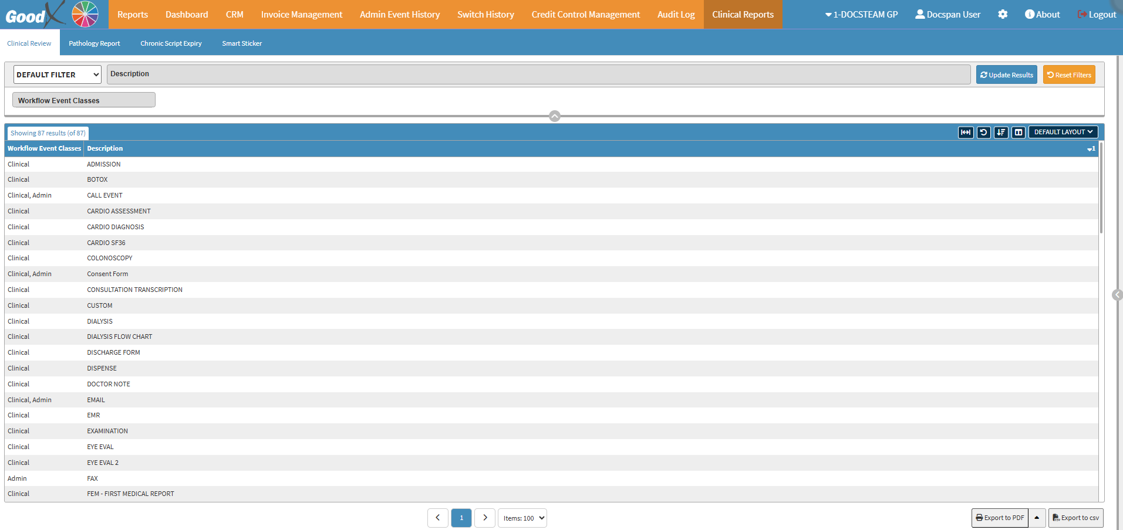
Task: Go to previous page arrow
Action: pos(438,518)
